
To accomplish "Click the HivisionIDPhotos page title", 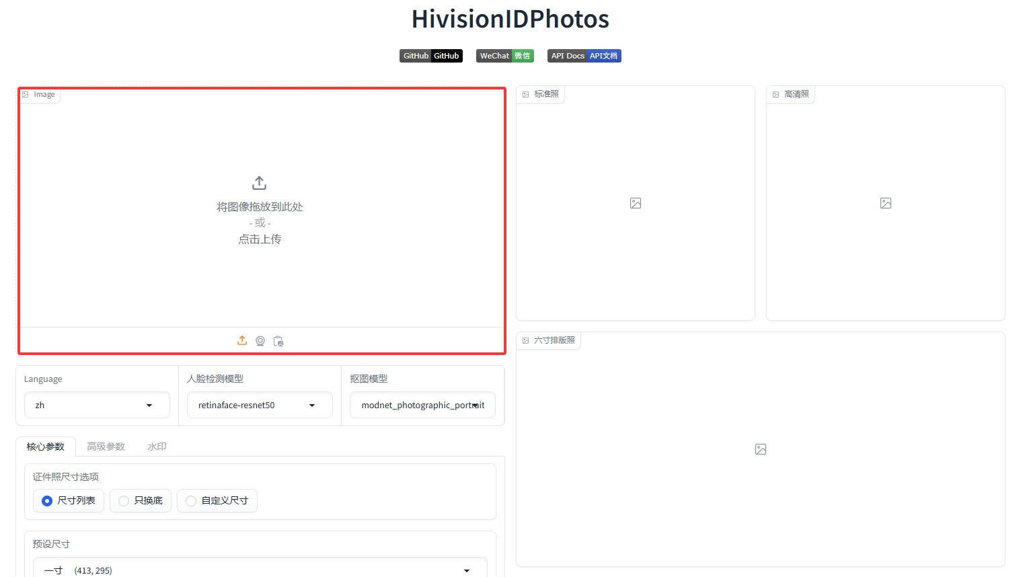I will click(x=510, y=19).
